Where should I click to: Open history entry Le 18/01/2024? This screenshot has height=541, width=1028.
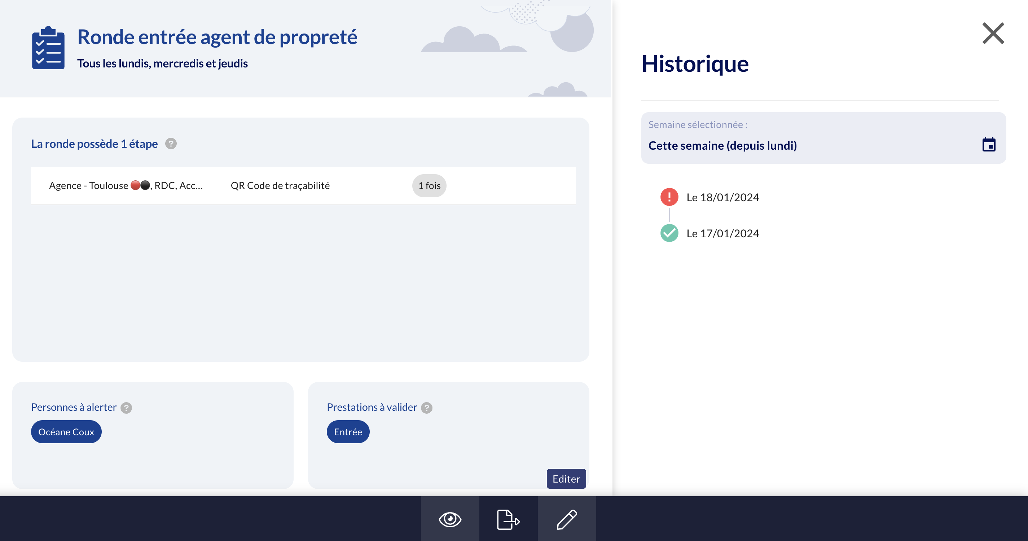tap(722, 198)
